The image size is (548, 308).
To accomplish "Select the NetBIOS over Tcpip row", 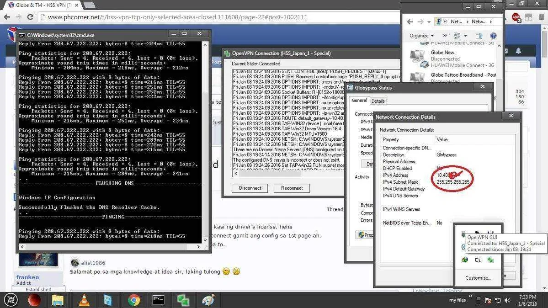I will click(x=447, y=223).
